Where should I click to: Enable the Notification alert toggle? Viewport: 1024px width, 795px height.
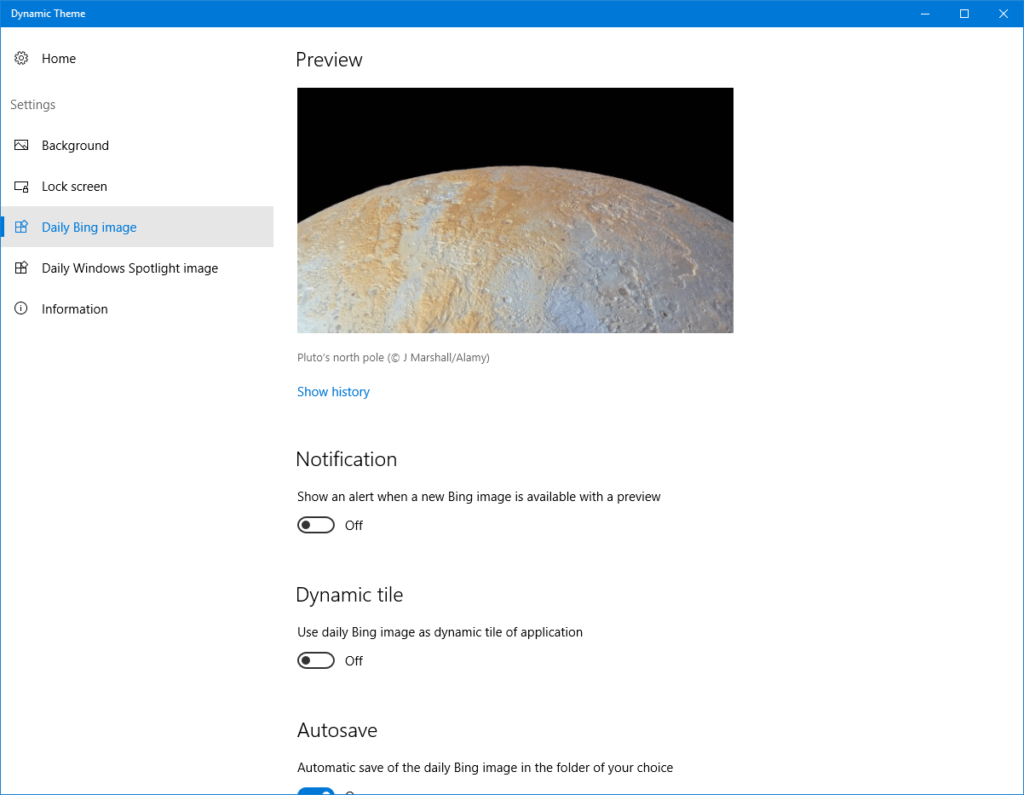316,526
